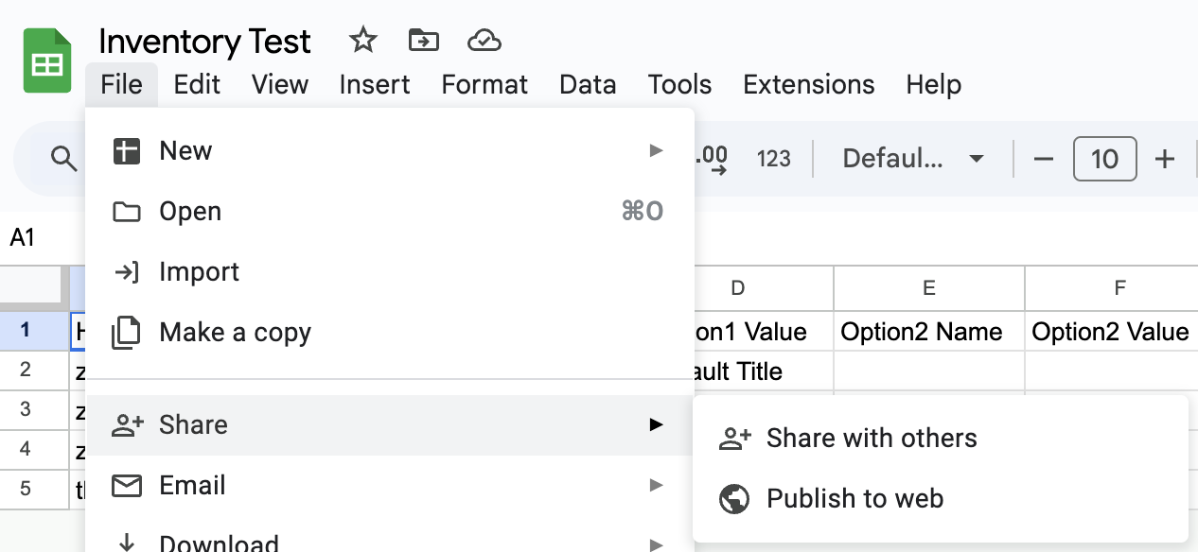The image size is (1198, 552).
Task: Star the Inventory Test document
Action: click(x=362, y=41)
